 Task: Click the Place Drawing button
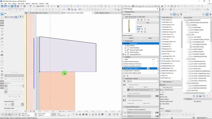pyautogui.click(x=168, y=82)
